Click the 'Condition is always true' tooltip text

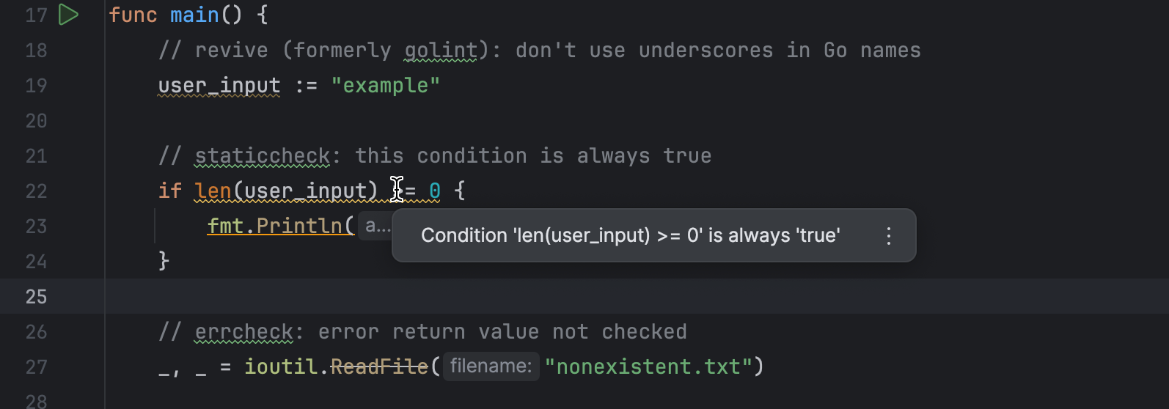(630, 235)
